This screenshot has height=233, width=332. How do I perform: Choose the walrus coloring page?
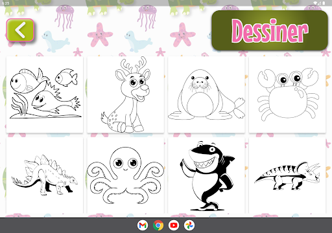206,94
